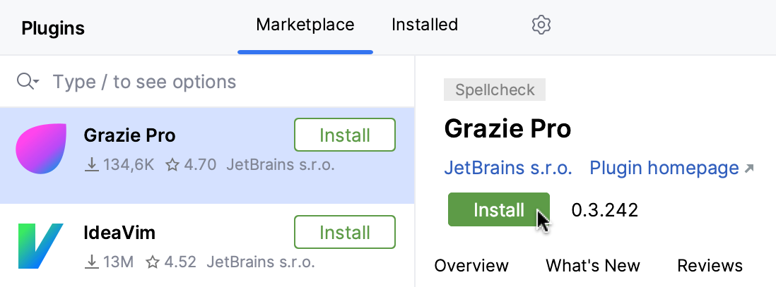Open the Overview tab

(471, 266)
